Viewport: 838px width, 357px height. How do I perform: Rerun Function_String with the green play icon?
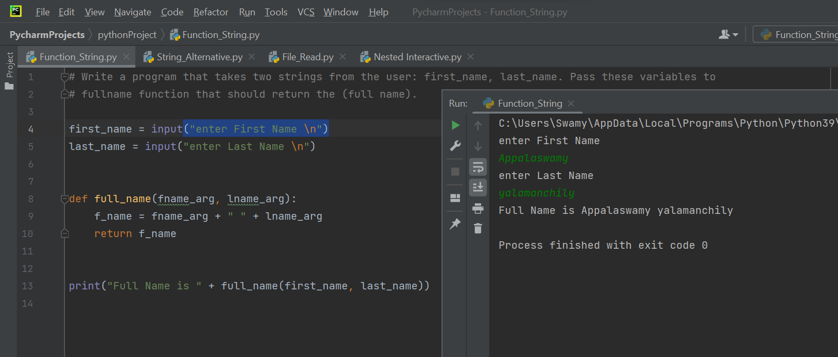pyautogui.click(x=455, y=125)
